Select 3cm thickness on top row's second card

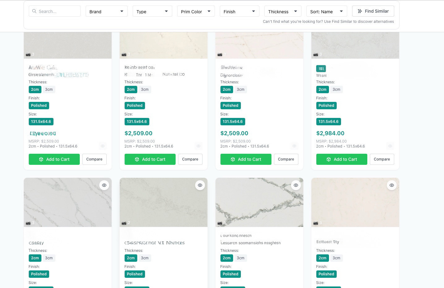(x=145, y=90)
